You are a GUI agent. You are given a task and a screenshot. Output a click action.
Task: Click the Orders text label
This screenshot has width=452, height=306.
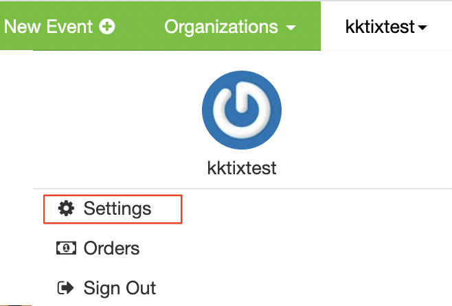[x=111, y=248]
